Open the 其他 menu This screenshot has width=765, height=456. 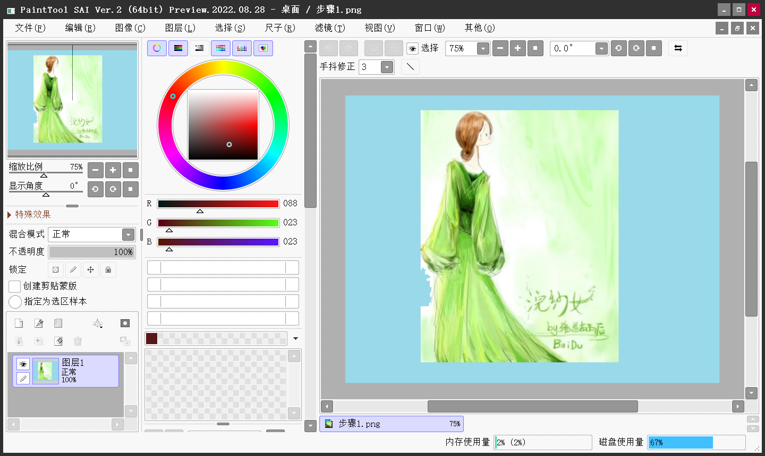coord(480,28)
